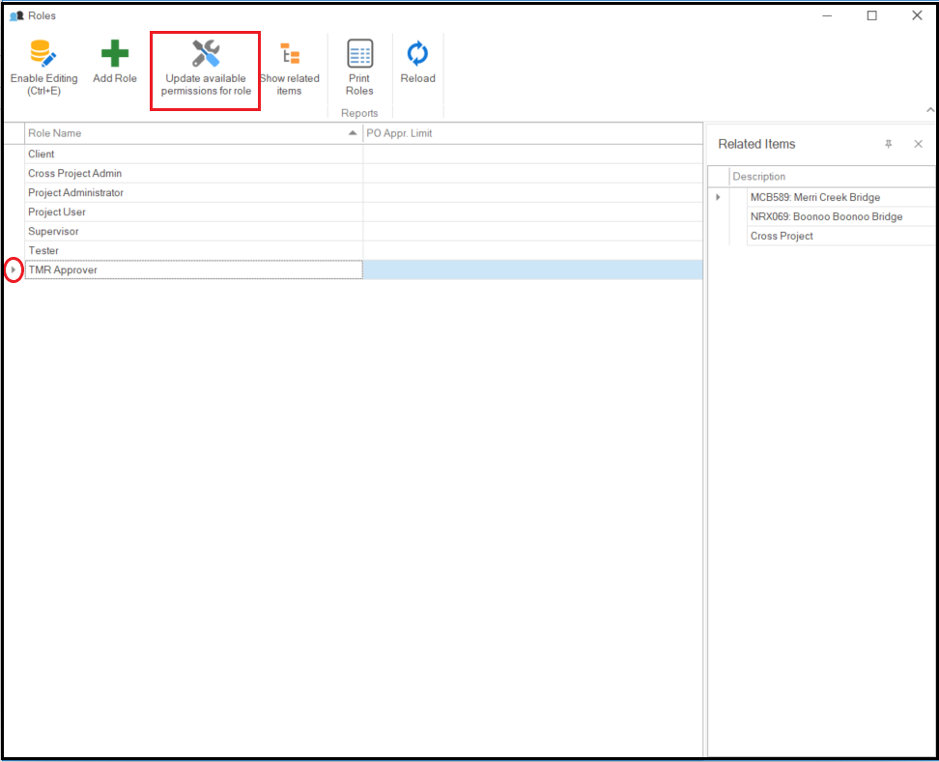
Task: Select NRX069: Boonoo Boonoo Bridge item
Action: click(x=826, y=216)
